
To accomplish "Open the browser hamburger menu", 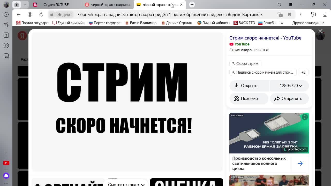I will [291, 5].
